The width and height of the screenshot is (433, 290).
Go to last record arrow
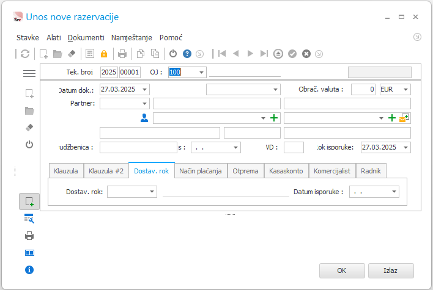tap(264, 54)
